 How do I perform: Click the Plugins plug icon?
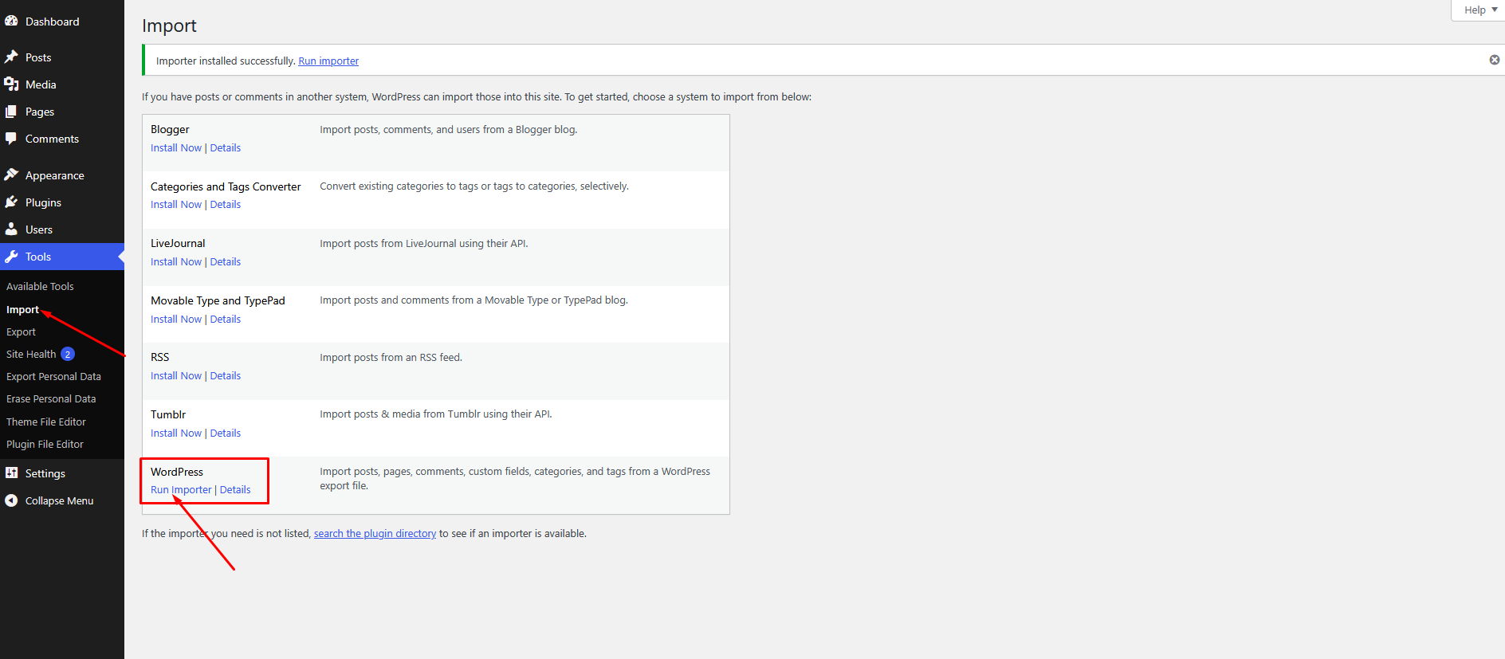(x=11, y=202)
